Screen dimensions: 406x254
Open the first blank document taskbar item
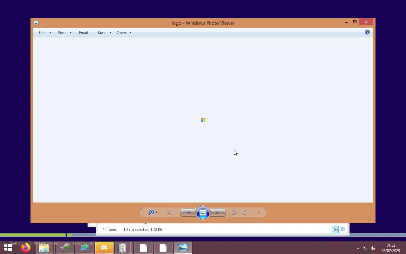click(x=143, y=248)
